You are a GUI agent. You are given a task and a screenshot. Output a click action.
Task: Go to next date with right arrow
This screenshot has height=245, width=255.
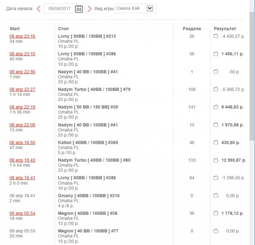pos(90,9)
